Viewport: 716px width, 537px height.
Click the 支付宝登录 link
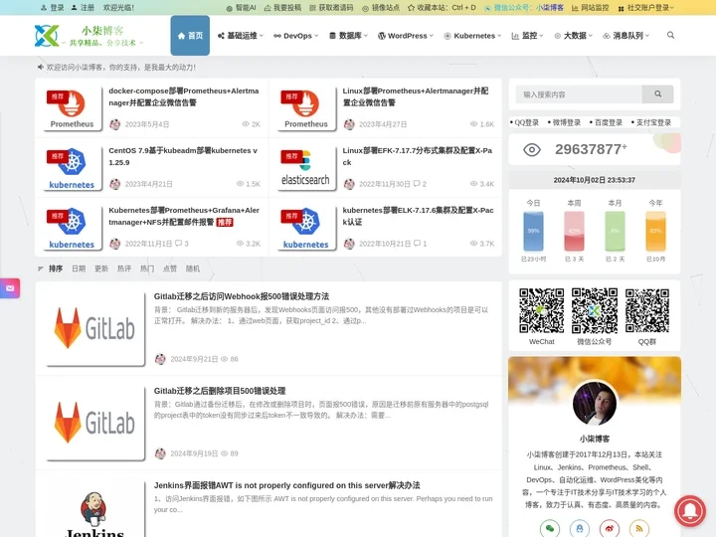(653, 122)
